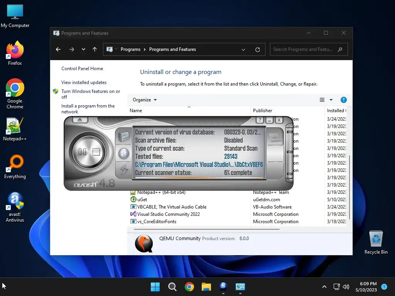Sort by Installed On column header
Screen dimensions: 395x296
tap(336, 111)
